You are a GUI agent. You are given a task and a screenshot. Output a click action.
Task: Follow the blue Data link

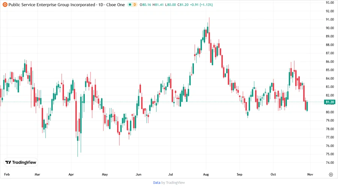(157, 182)
